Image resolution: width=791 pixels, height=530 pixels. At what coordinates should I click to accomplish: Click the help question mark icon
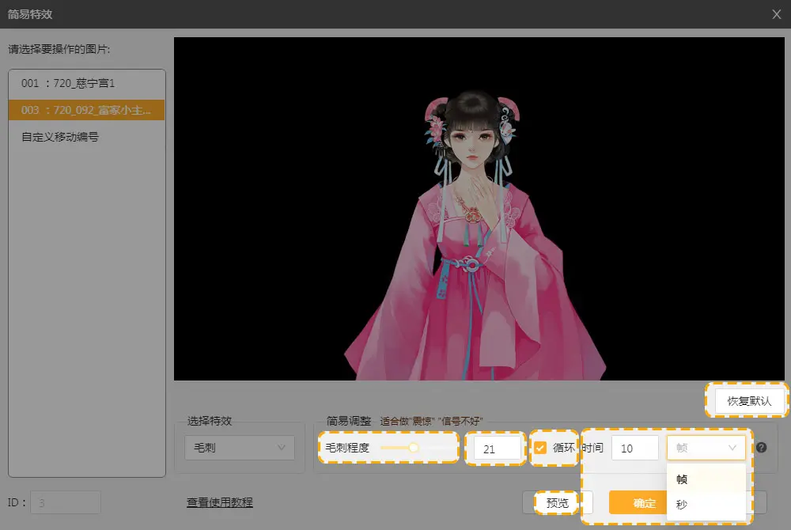tap(762, 448)
